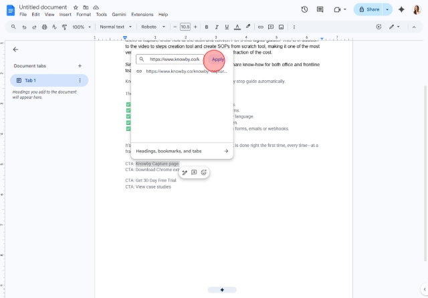The image size is (428, 298).
Task: Close the document tabs sidebar back arrow
Action: (15, 49)
